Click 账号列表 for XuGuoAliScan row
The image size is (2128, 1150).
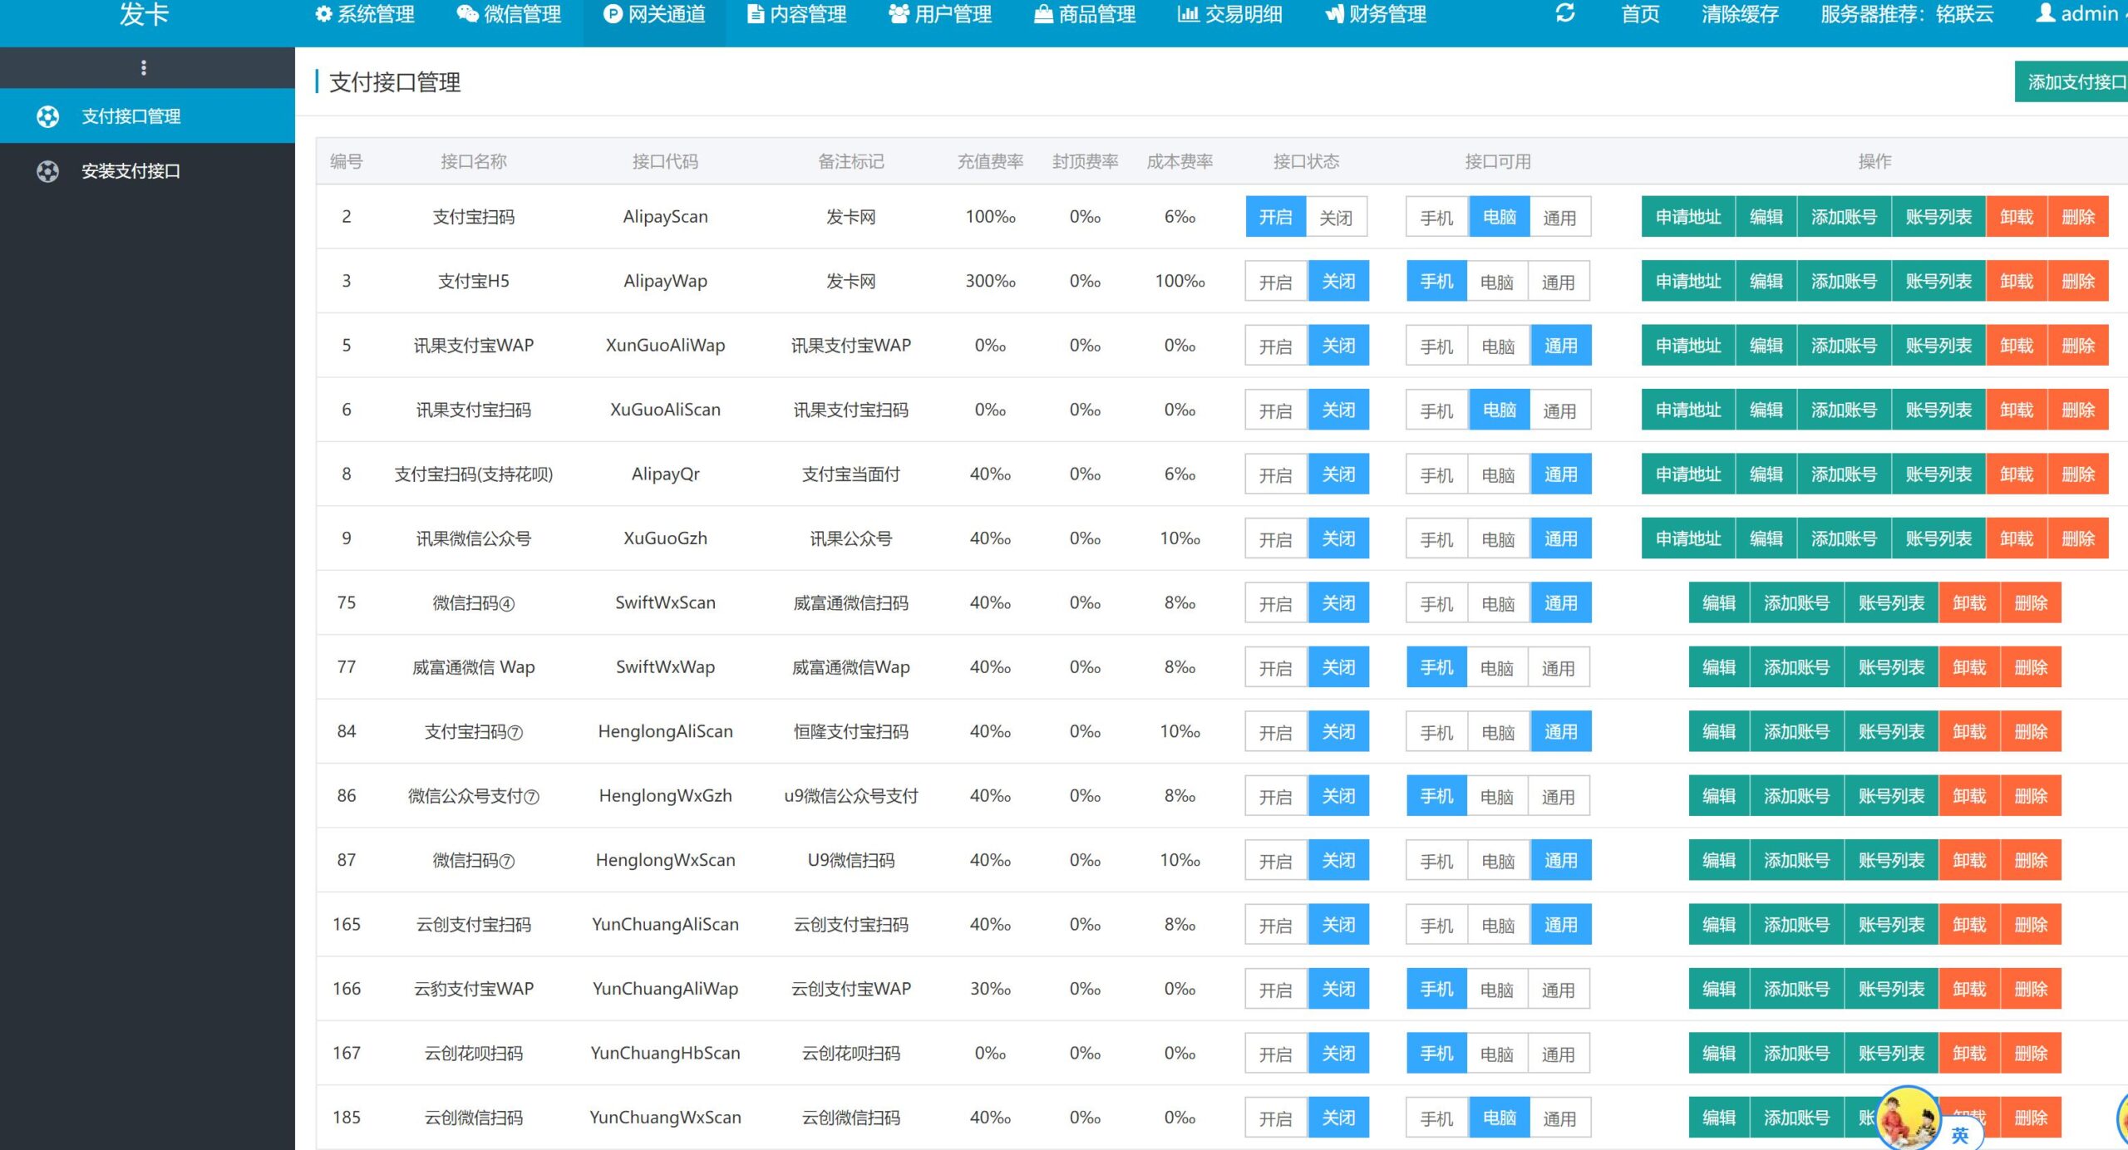tap(1939, 410)
